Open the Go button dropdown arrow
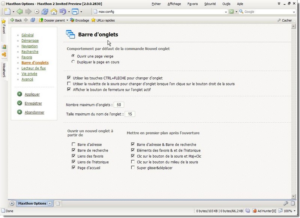 236,12
